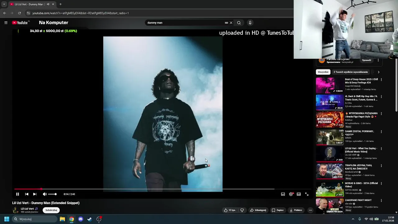The height and width of the screenshot is (224, 398).
Task: Start voice search with microphone
Action: 250,23
